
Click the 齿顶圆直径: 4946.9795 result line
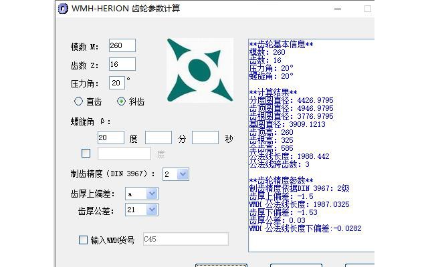[x=292, y=108]
